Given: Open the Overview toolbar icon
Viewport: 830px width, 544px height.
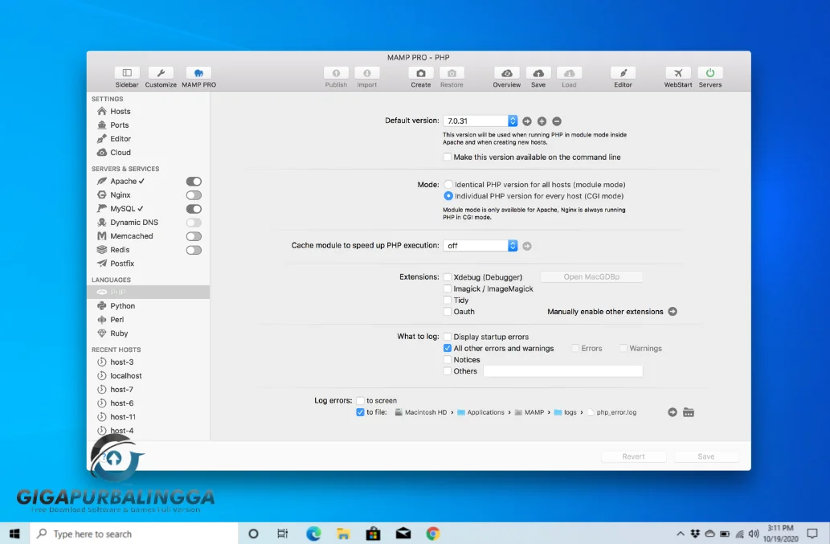Looking at the screenshot, I should (506, 73).
